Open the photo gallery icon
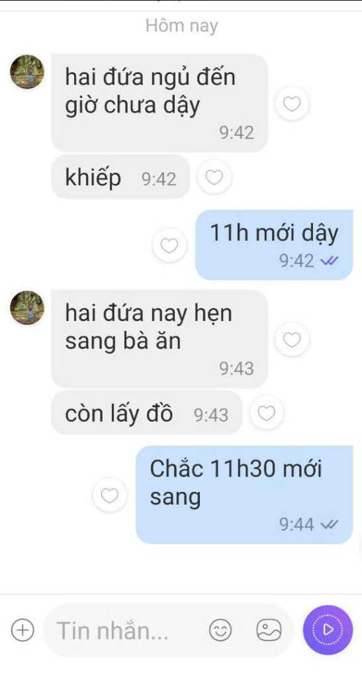This screenshot has height=678, width=362. [x=269, y=630]
